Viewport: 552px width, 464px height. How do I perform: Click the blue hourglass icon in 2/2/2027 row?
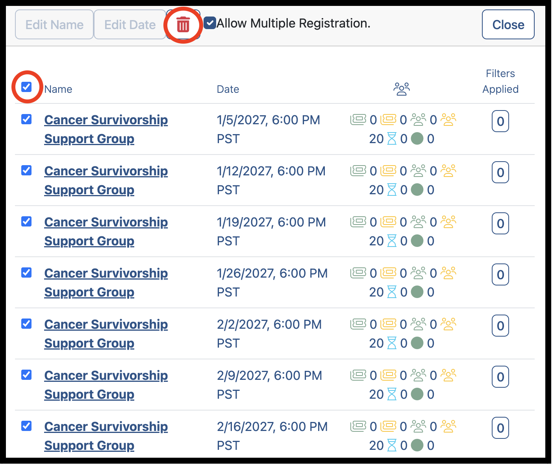(x=392, y=343)
